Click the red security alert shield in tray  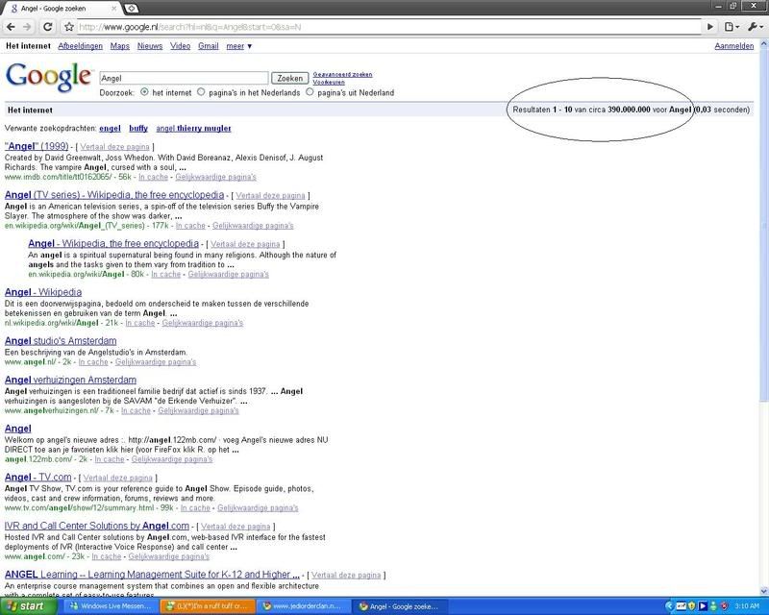coord(724,606)
